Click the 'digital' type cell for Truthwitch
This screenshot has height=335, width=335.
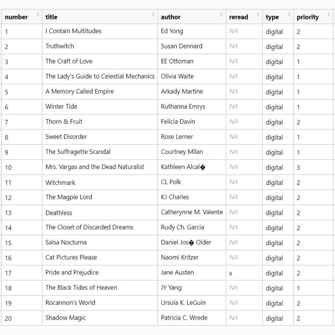tap(274, 47)
